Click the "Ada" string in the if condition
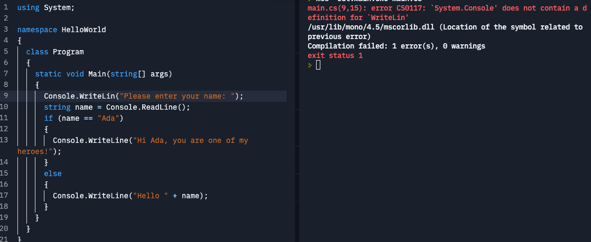 click(110, 118)
